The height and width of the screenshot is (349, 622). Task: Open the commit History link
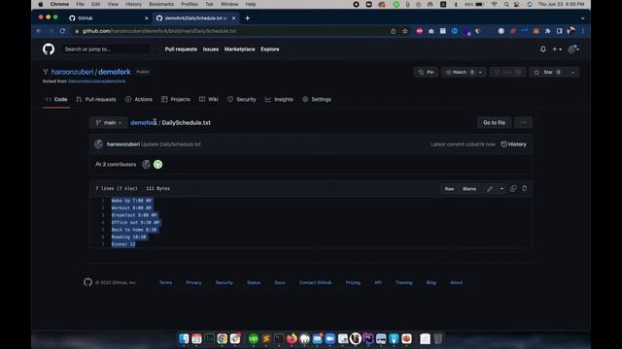(x=514, y=144)
